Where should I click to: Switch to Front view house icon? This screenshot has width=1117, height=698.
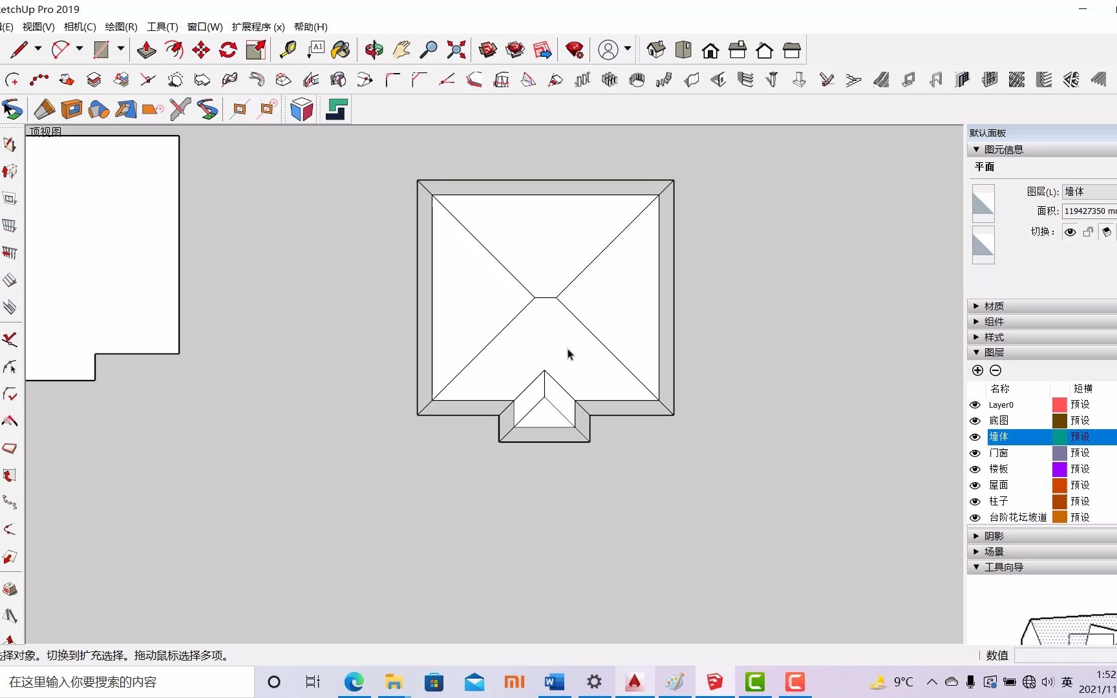tap(710, 50)
